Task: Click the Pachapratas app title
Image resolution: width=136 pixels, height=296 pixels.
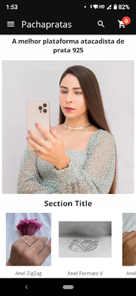Action: (47, 25)
